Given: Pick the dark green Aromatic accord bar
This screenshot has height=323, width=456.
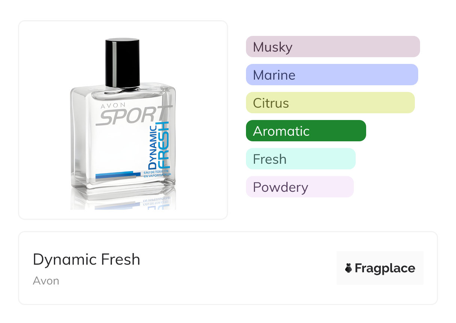Looking at the screenshot, I should pyautogui.click(x=305, y=131).
